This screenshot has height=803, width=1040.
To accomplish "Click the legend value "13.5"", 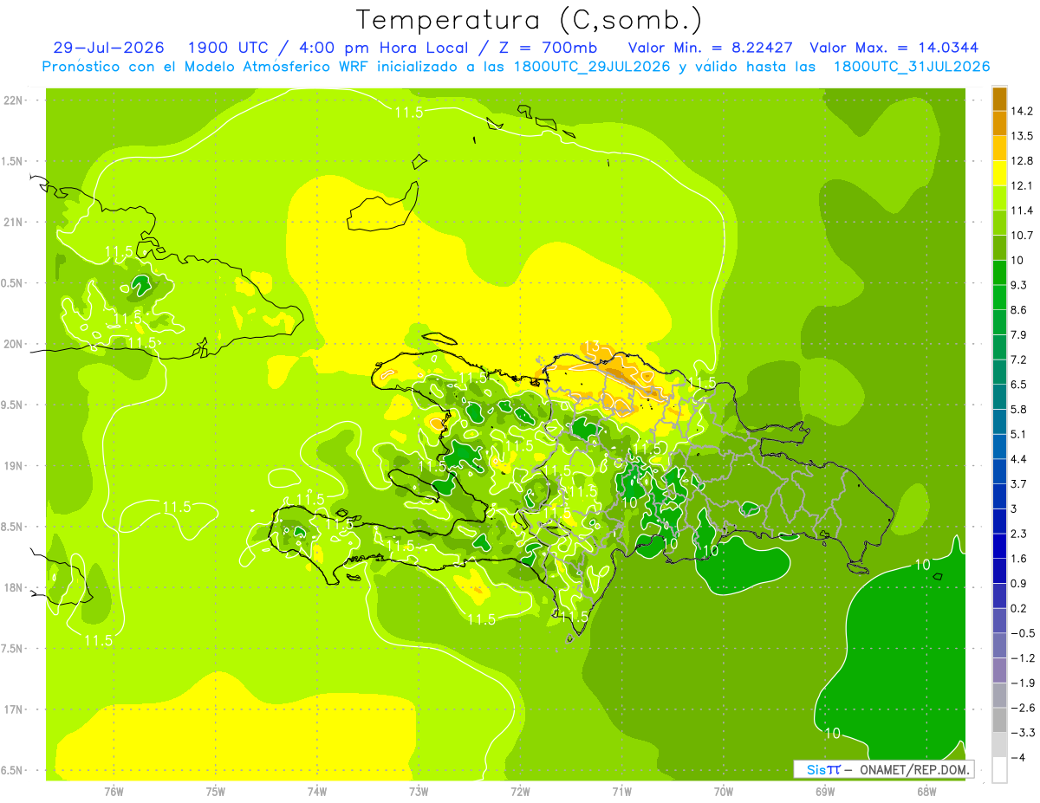I will pyautogui.click(x=1023, y=136).
